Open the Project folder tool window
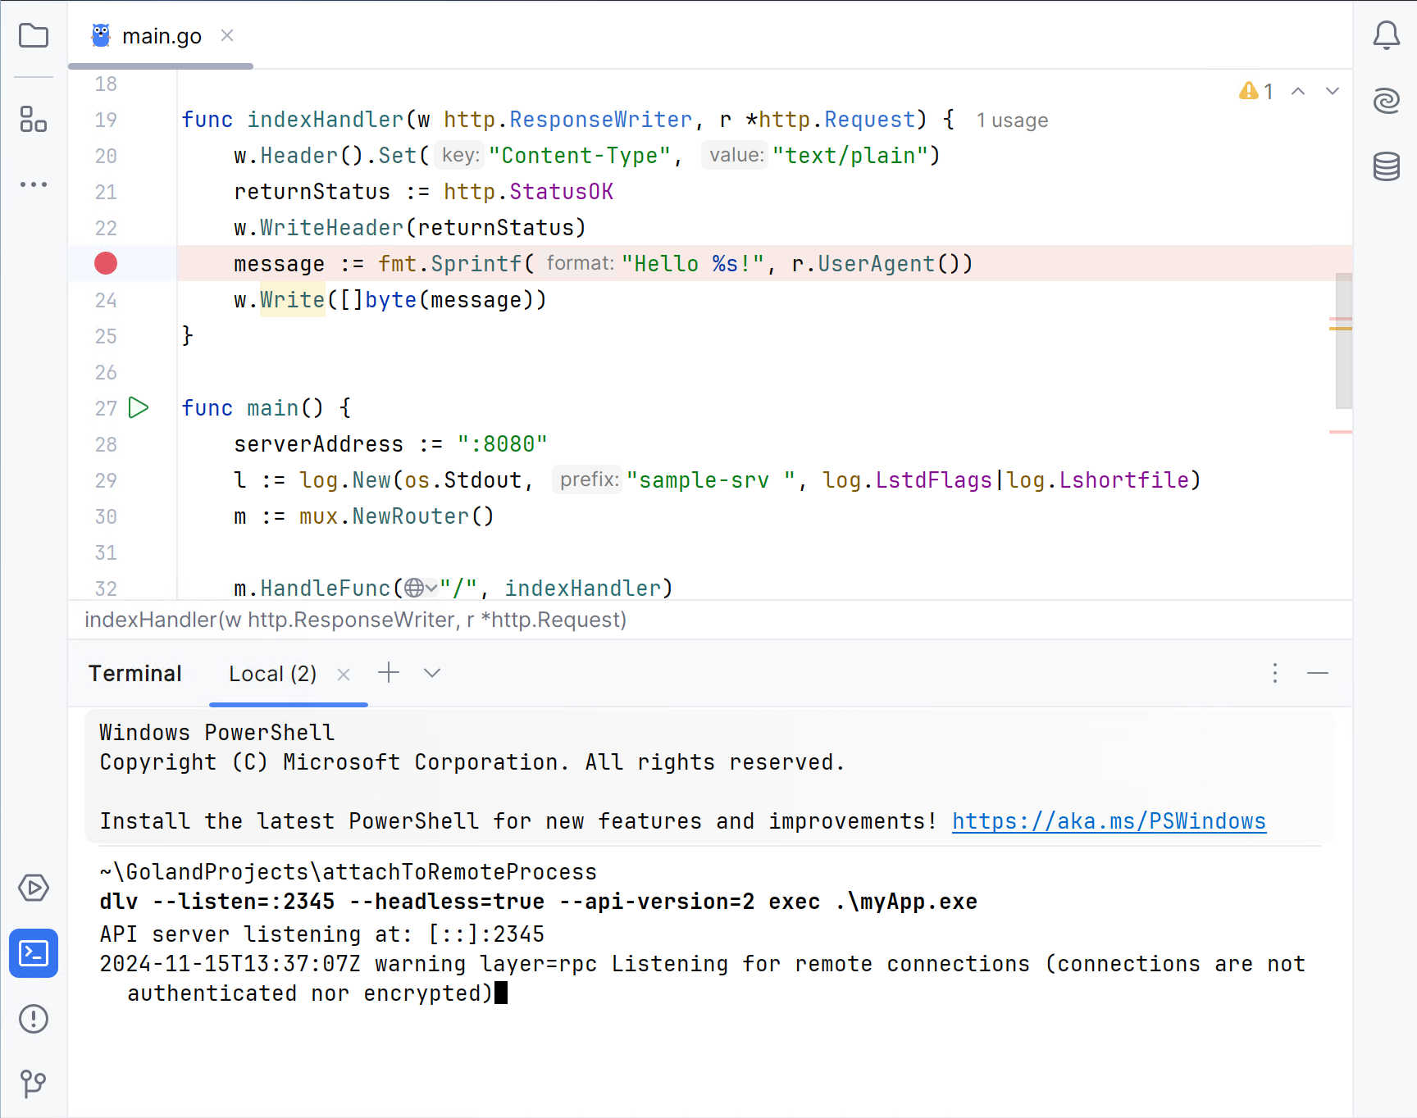 coord(34,36)
